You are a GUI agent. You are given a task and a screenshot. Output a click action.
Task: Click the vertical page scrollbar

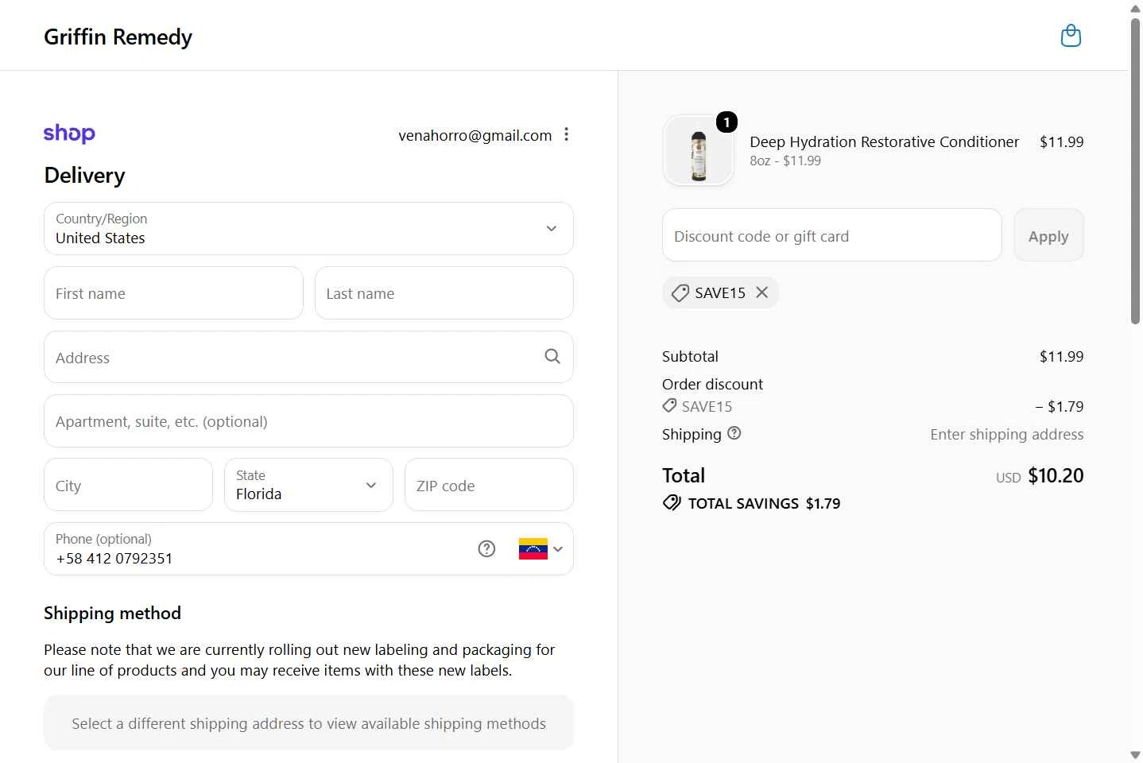[x=1135, y=171]
